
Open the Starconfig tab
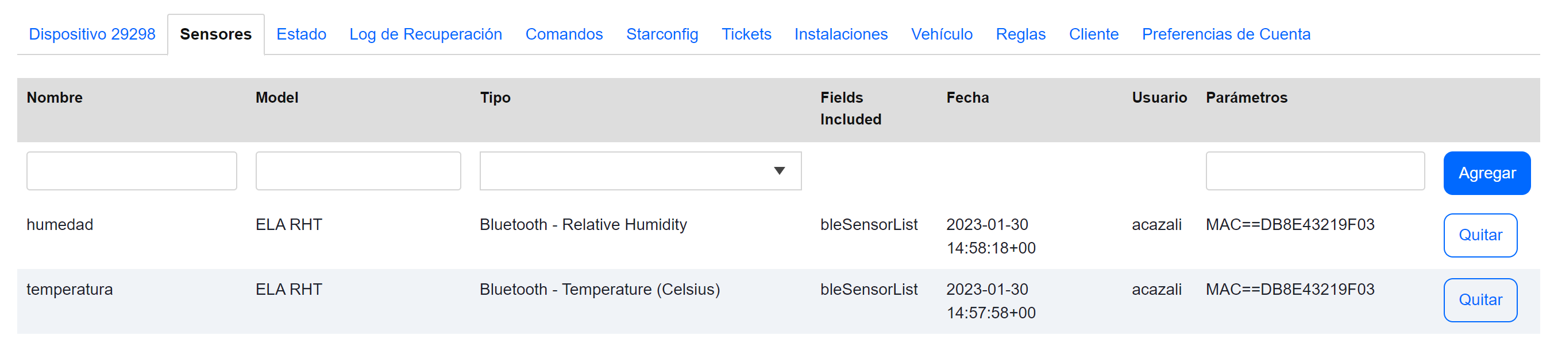coord(662,34)
